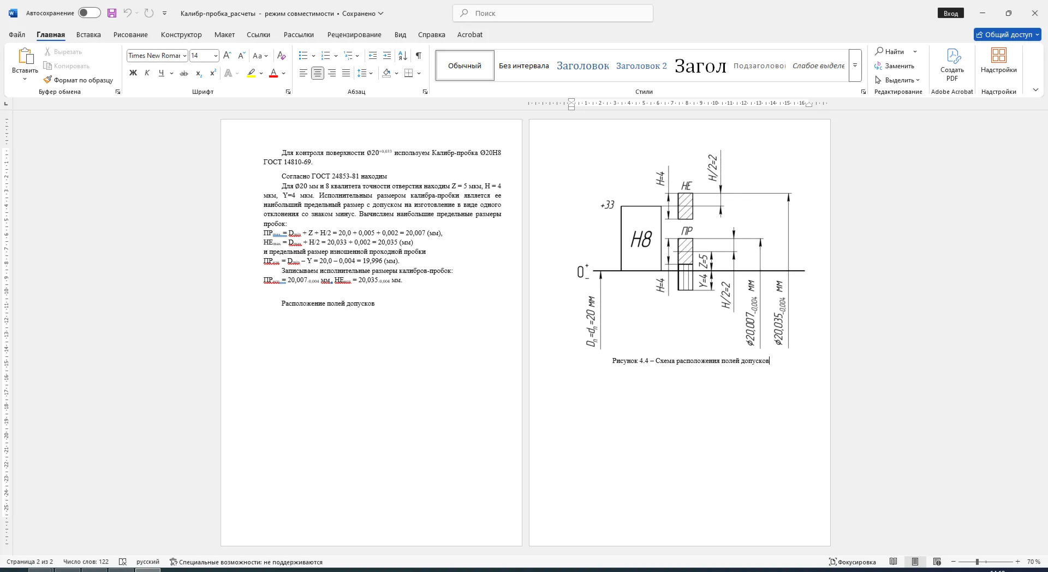Open the font size dropdown

pos(216,56)
